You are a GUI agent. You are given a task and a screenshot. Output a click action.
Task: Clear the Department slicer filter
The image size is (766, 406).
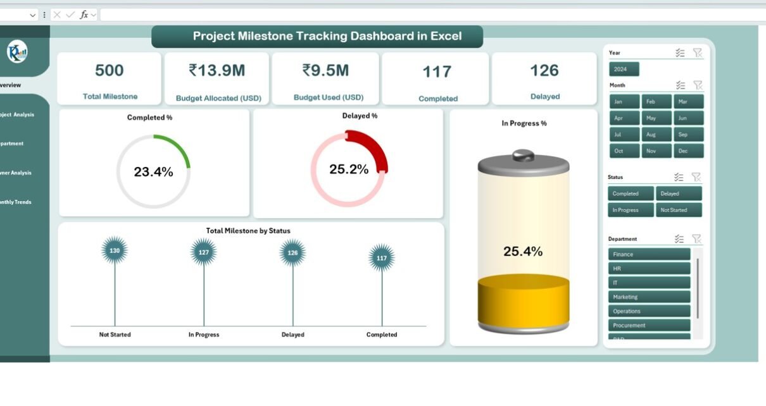pos(696,238)
